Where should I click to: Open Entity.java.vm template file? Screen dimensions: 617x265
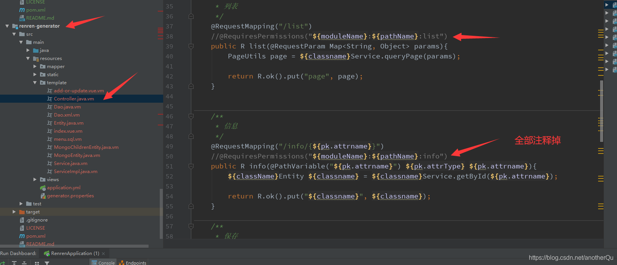click(x=69, y=123)
